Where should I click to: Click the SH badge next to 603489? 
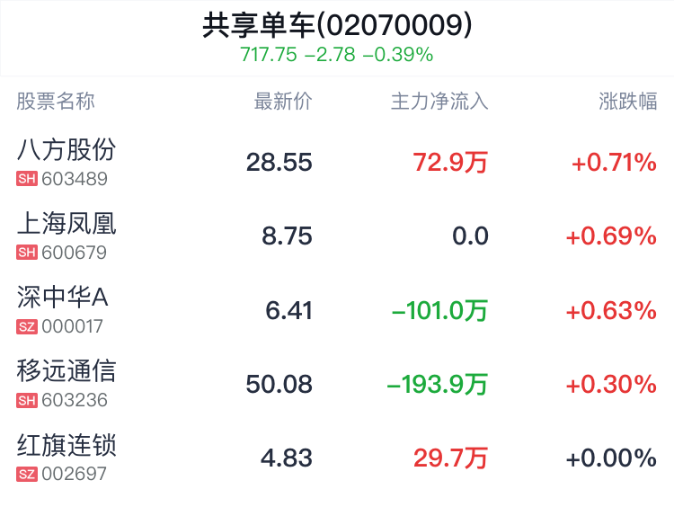click(27, 179)
